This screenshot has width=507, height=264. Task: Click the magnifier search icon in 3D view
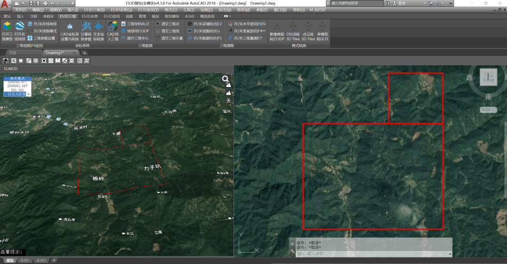tap(226, 79)
